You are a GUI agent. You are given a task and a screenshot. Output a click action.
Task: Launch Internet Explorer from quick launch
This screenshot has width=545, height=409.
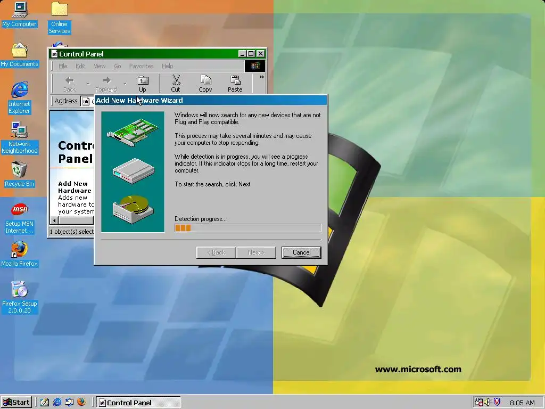(x=57, y=403)
